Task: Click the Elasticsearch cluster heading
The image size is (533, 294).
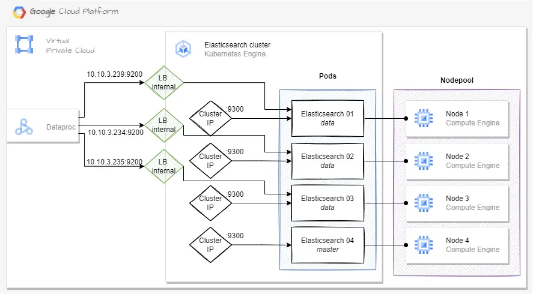Action: (237, 45)
